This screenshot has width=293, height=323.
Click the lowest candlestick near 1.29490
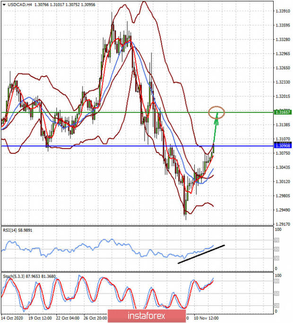[186, 212]
